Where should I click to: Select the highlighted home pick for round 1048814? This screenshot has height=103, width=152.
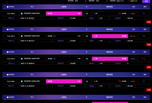(64, 14)
